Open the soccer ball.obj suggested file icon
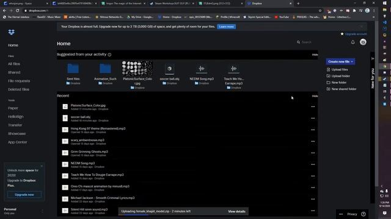391x219 pixels. 169,69
